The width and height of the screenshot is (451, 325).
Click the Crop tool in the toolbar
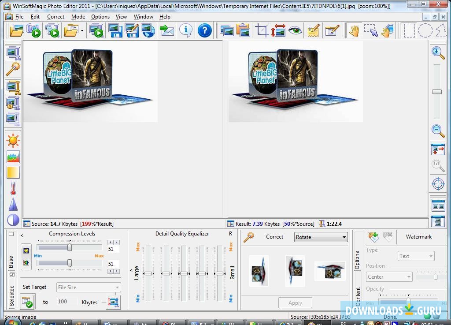pos(262,30)
